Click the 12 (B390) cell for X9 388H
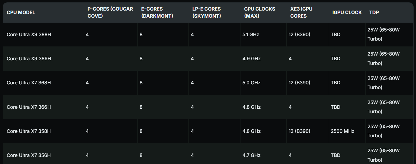The width and height of the screenshot is (416, 164). (299, 34)
